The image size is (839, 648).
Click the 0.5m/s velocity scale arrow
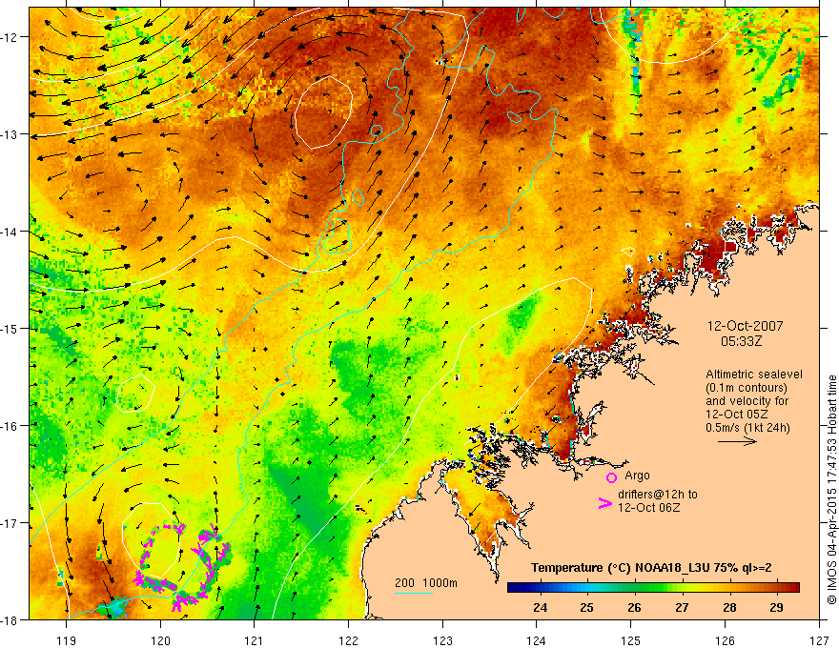click(x=737, y=441)
